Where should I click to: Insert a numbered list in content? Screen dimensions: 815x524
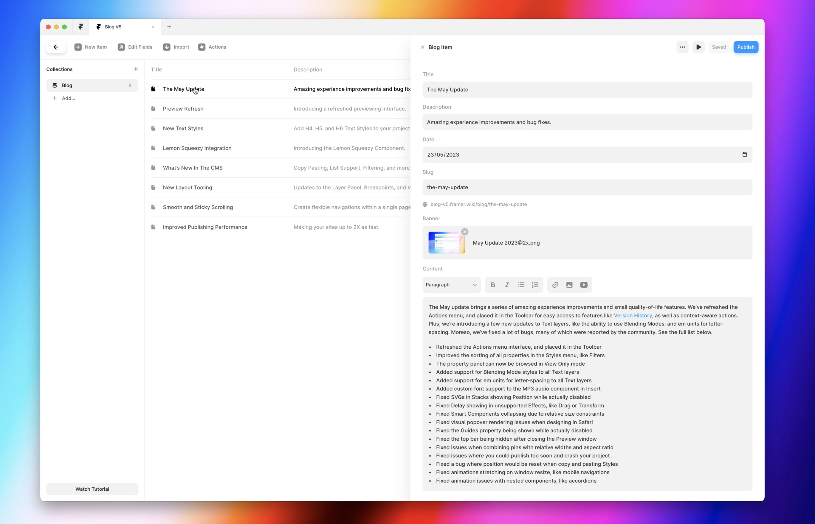pos(535,285)
